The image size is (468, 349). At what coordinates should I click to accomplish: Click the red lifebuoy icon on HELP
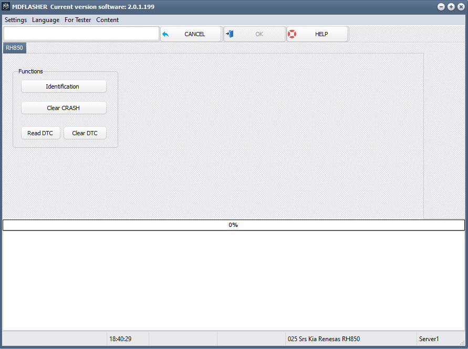(292, 34)
